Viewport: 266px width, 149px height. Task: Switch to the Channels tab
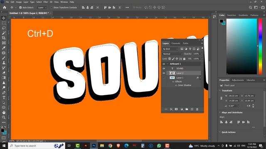pos(175,43)
